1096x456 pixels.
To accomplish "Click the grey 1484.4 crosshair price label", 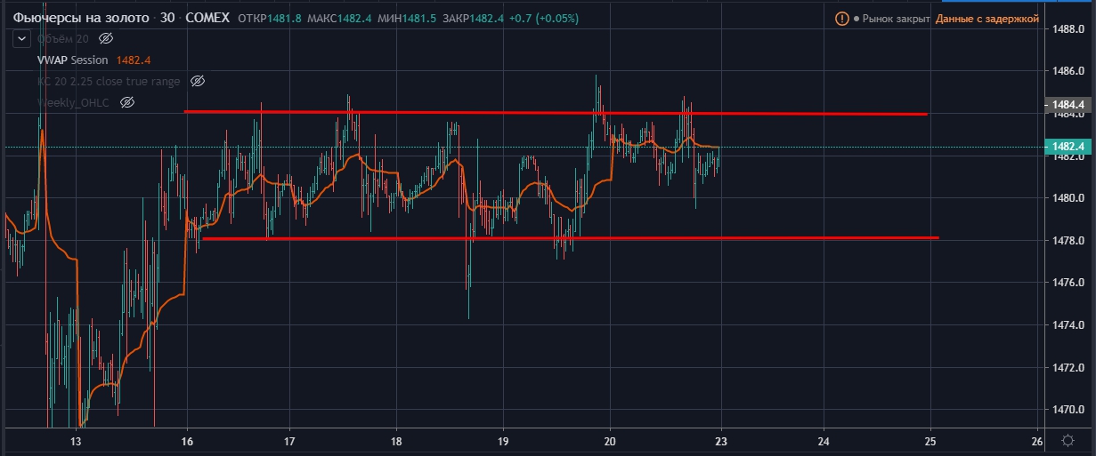I will pos(1067,106).
